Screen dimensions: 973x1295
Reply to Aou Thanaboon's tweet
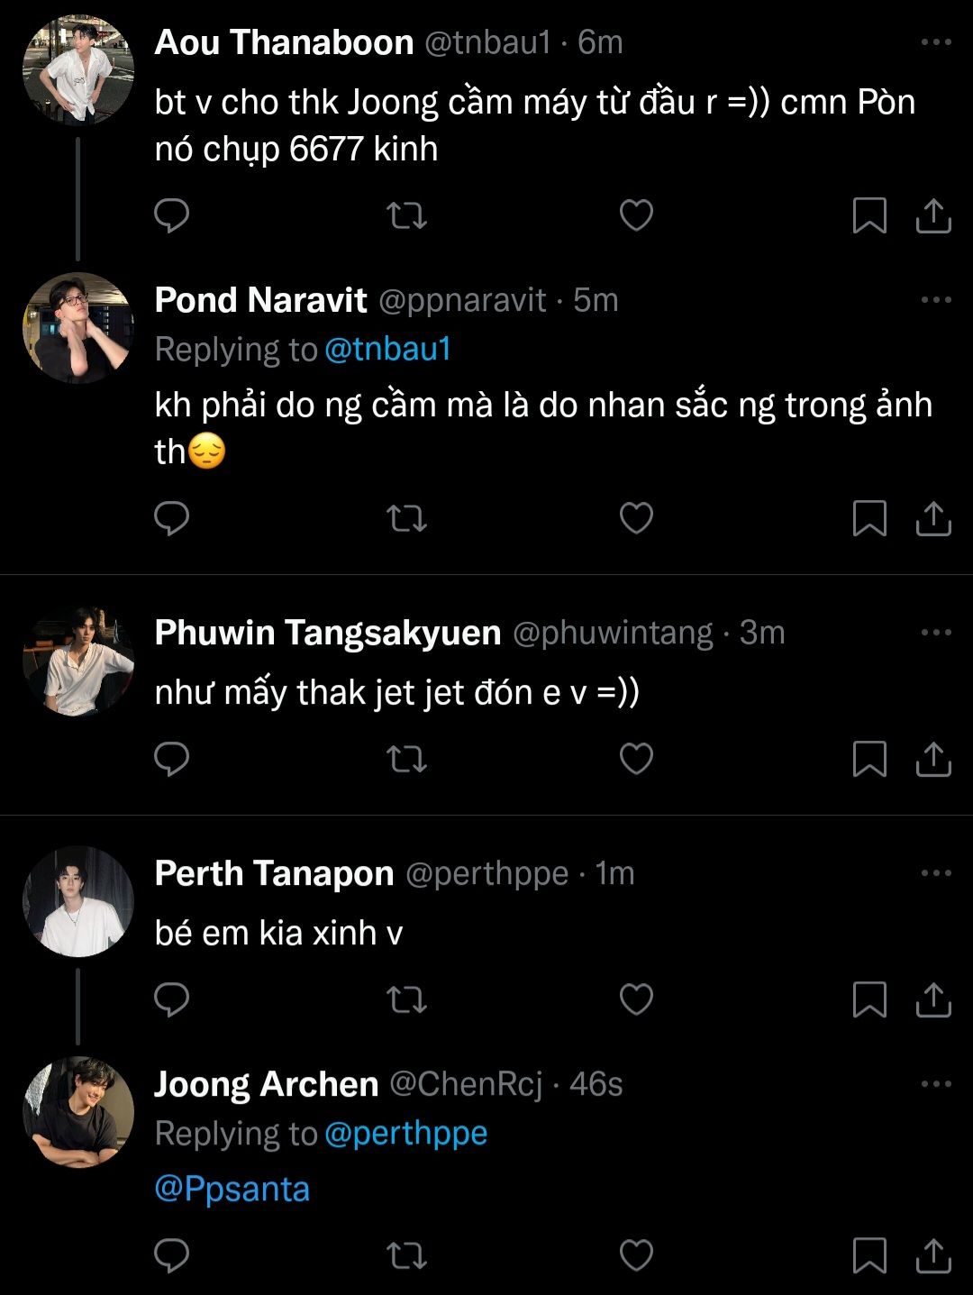[171, 216]
